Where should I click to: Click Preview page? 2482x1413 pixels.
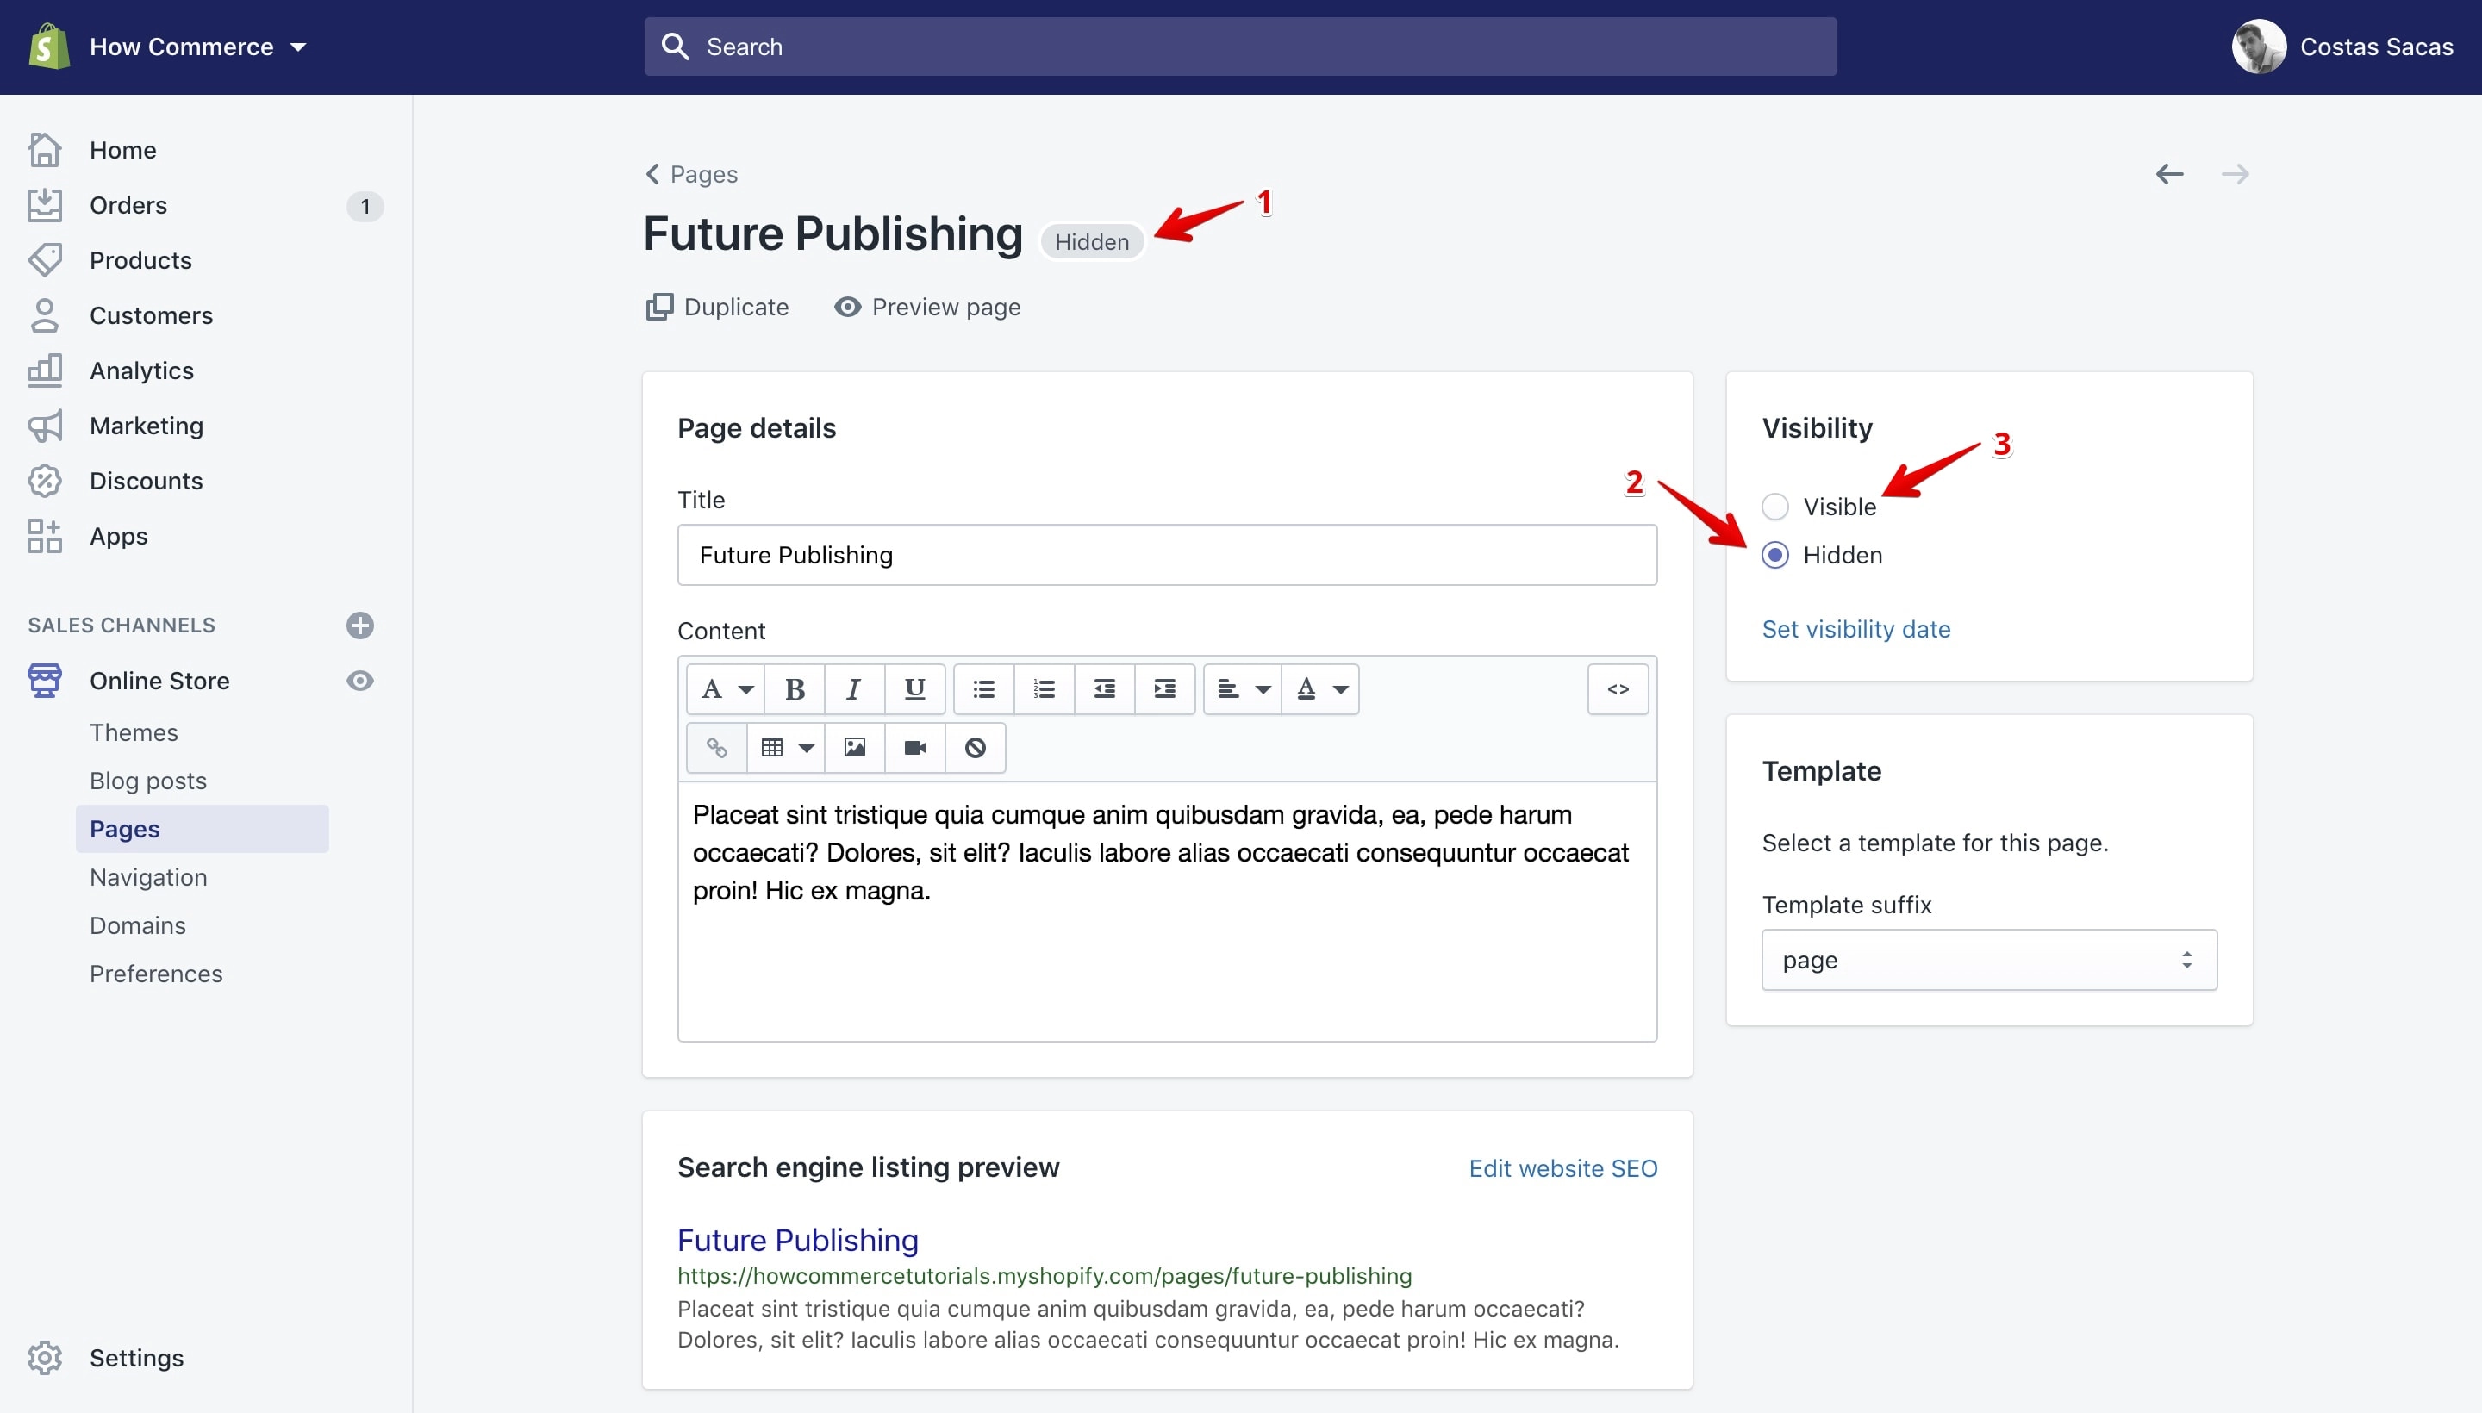coord(927,307)
